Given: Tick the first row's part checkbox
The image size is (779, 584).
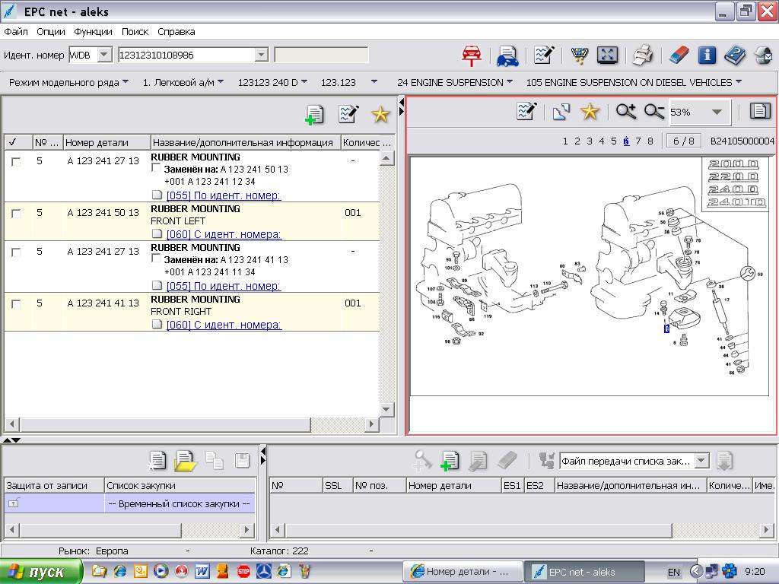Looking at the screenshot, I should 15,162.
